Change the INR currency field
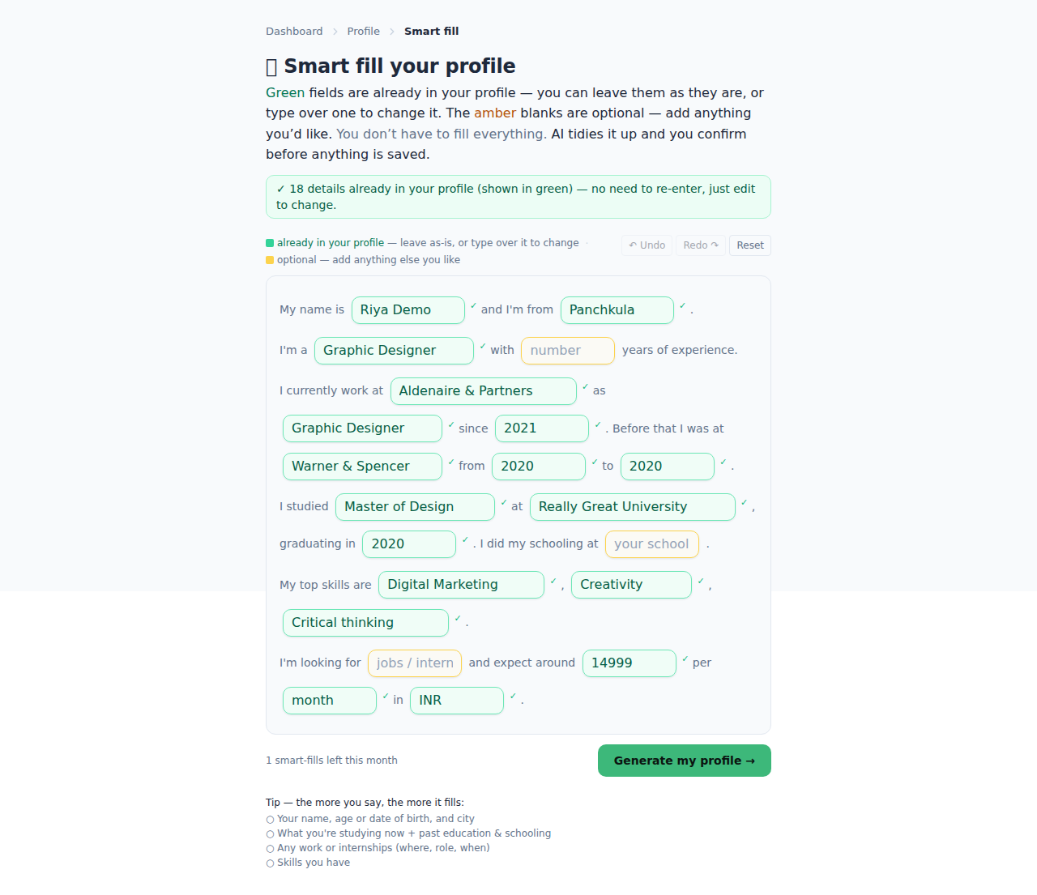 point(457,701)
